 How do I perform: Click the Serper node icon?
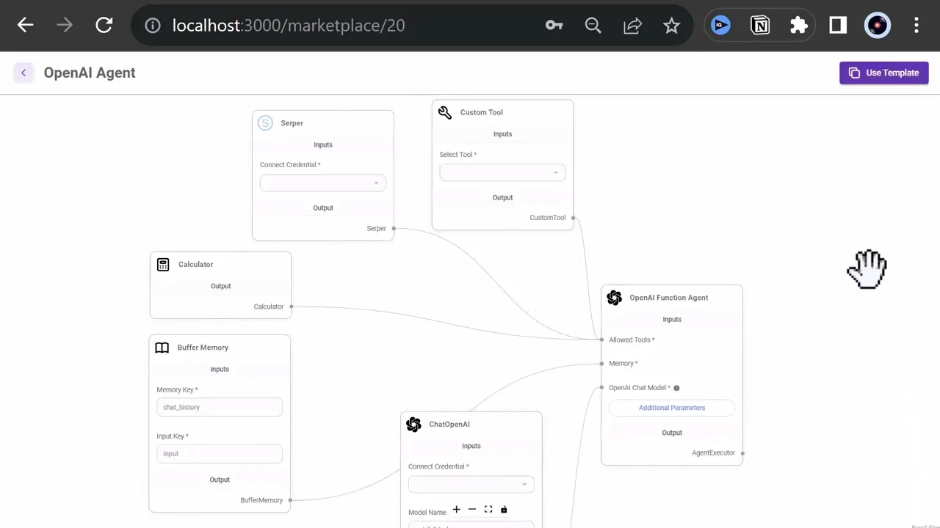pyautogui.click(x=265, y=123)
